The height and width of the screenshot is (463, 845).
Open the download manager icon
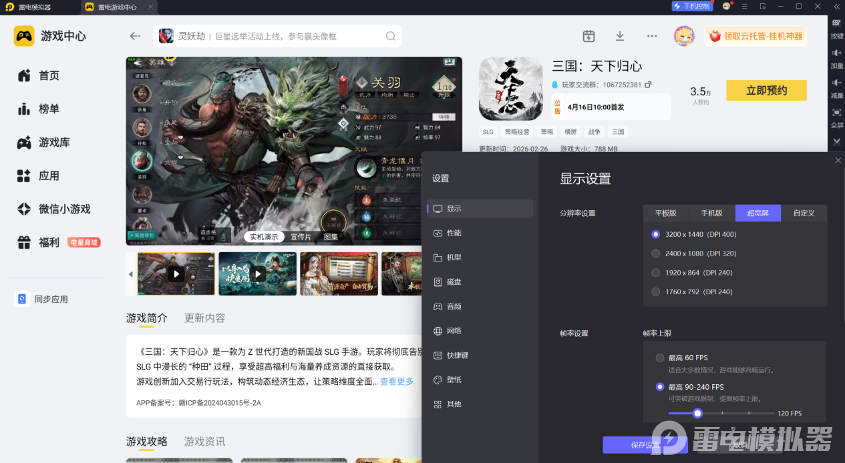[x=620, y=36]
